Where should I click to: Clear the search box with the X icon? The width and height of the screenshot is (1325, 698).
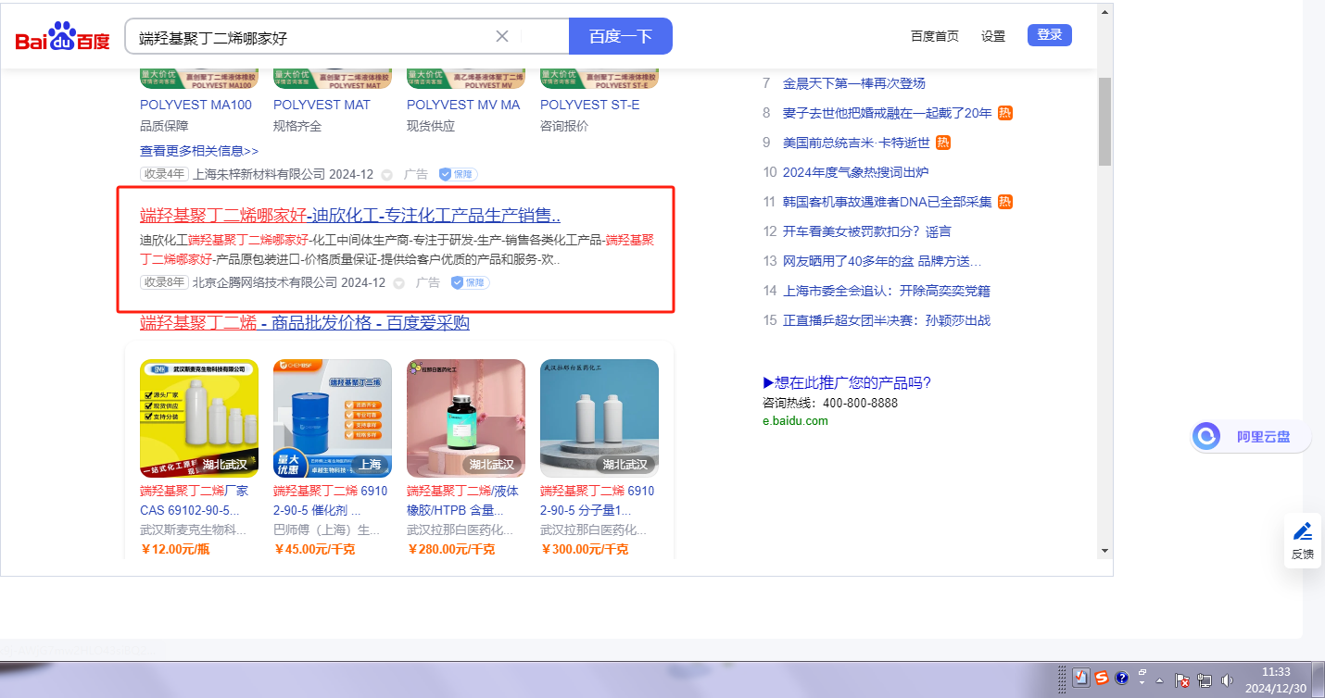click(502, 36)
